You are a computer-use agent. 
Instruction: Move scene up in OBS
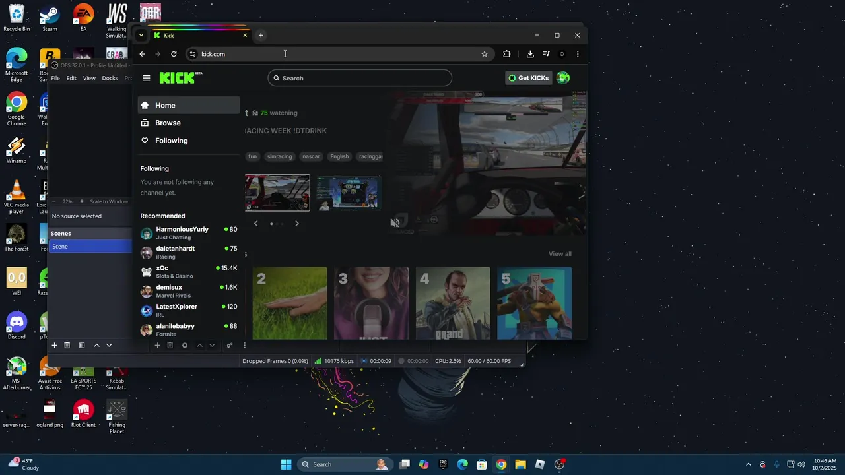[x=96, y=345]
